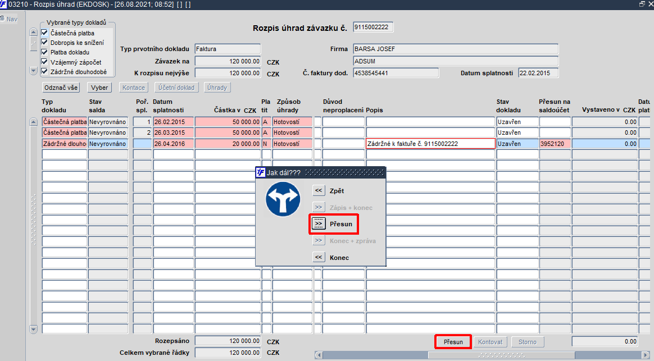
Task: Click the Jak dál dialog logo icon
Action: pos(261,172)
